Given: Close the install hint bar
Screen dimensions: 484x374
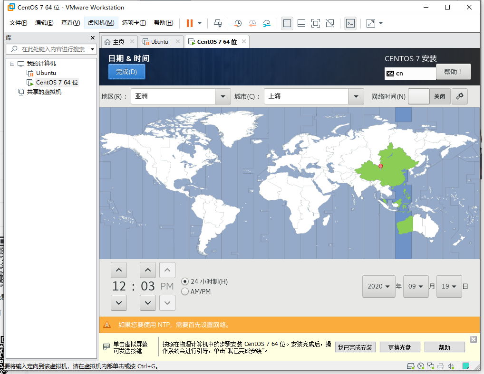Looking at the screenshot, I should click(x=474, y=339).
